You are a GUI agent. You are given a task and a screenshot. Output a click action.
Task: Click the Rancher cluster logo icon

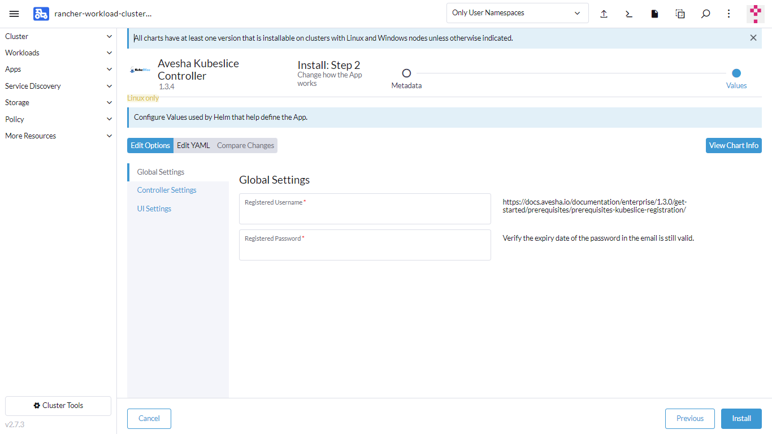point(41,14)
